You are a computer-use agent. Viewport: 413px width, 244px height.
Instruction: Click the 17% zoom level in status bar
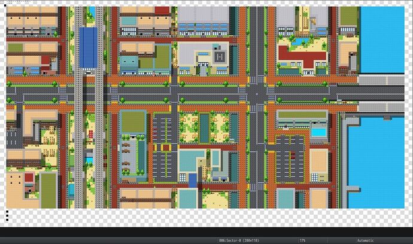click(x=302, y=240)
